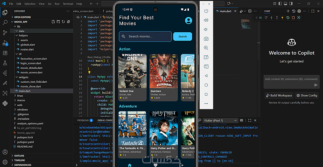Switch to the PROBLEMS tab

tap(83, 120)
